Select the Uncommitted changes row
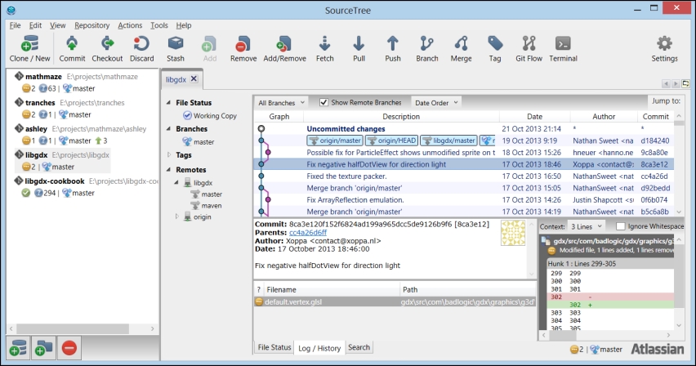This screenshot has height=366, width=696. coord(463,129)
